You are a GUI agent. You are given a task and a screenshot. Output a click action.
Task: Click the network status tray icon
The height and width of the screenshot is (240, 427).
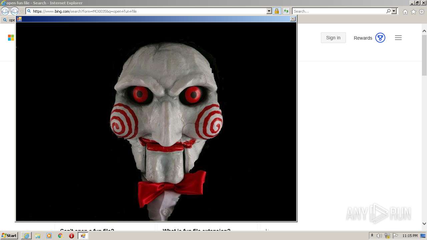[x=387, y=236]
